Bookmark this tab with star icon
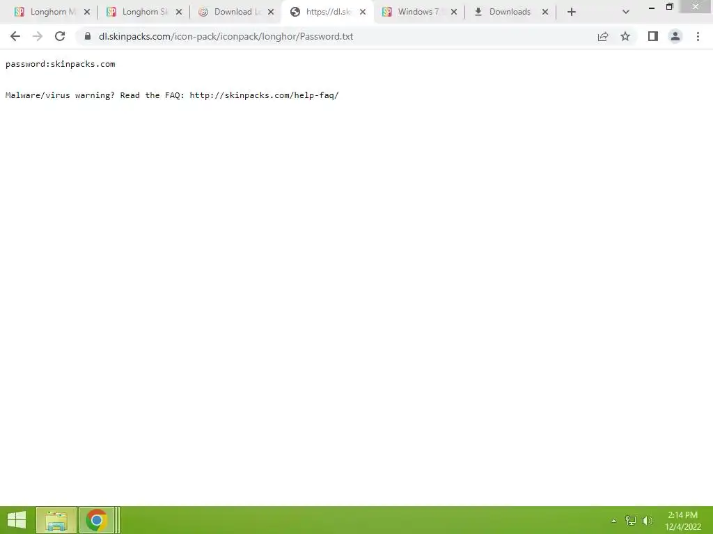The height and width of the screenshot is (534, 713). tap(625, 36)
